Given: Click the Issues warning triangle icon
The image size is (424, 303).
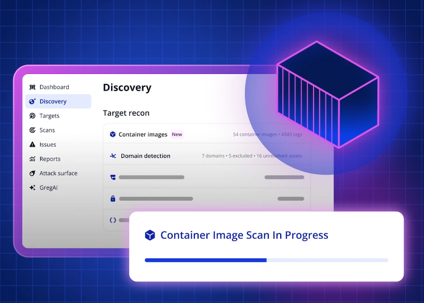Looking at the screenshot, I should point(33,144).
